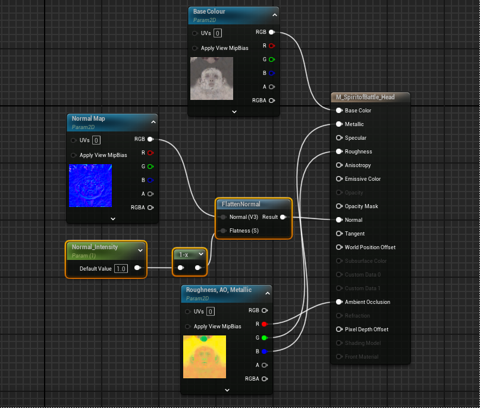
Task: Click the Result output pin of FlattenNormal
Action: click(283, 217)
